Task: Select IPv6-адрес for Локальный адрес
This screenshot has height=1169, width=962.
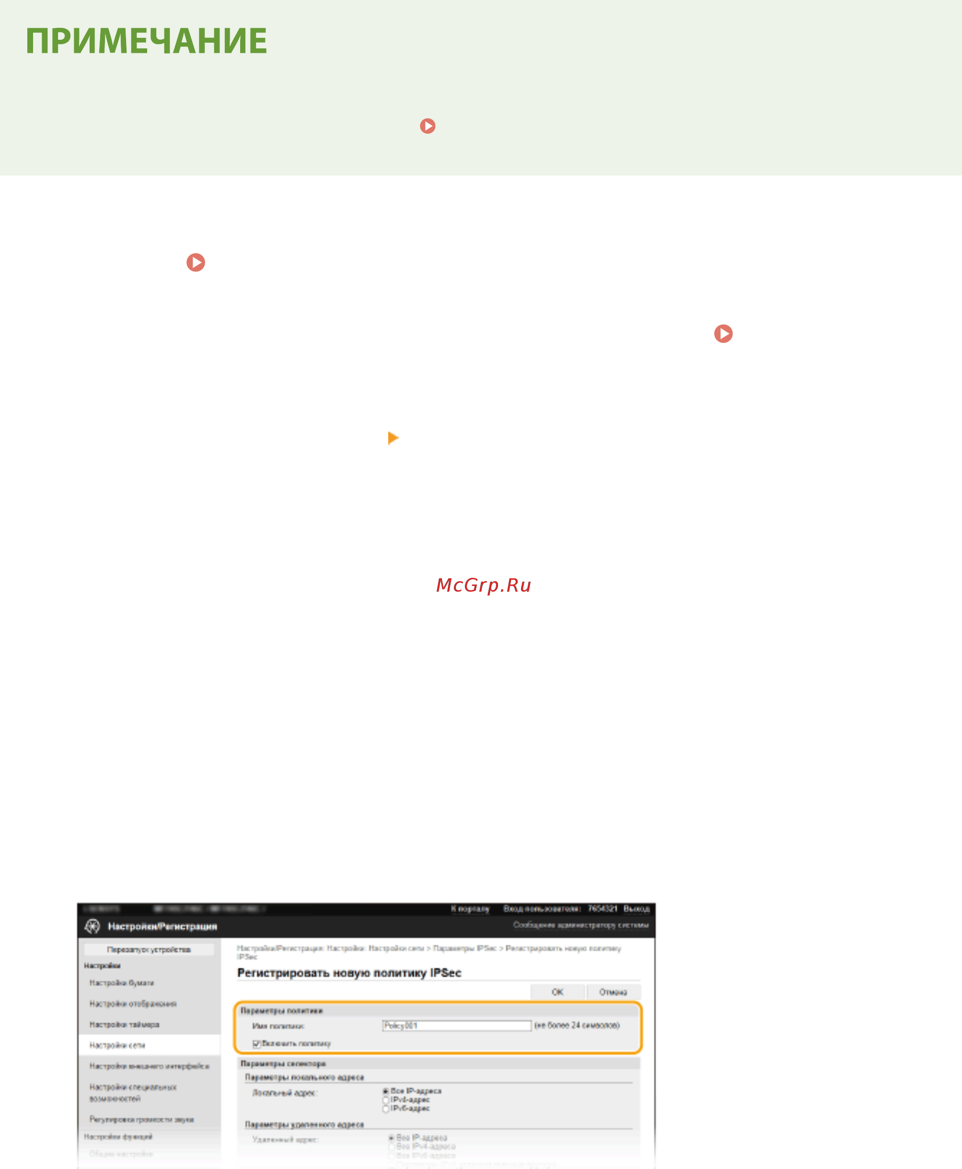Action: [386, 1109]
